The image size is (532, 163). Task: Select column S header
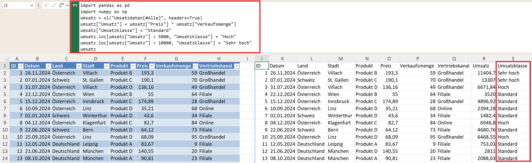pyautogui.click(x=513, y=59)
